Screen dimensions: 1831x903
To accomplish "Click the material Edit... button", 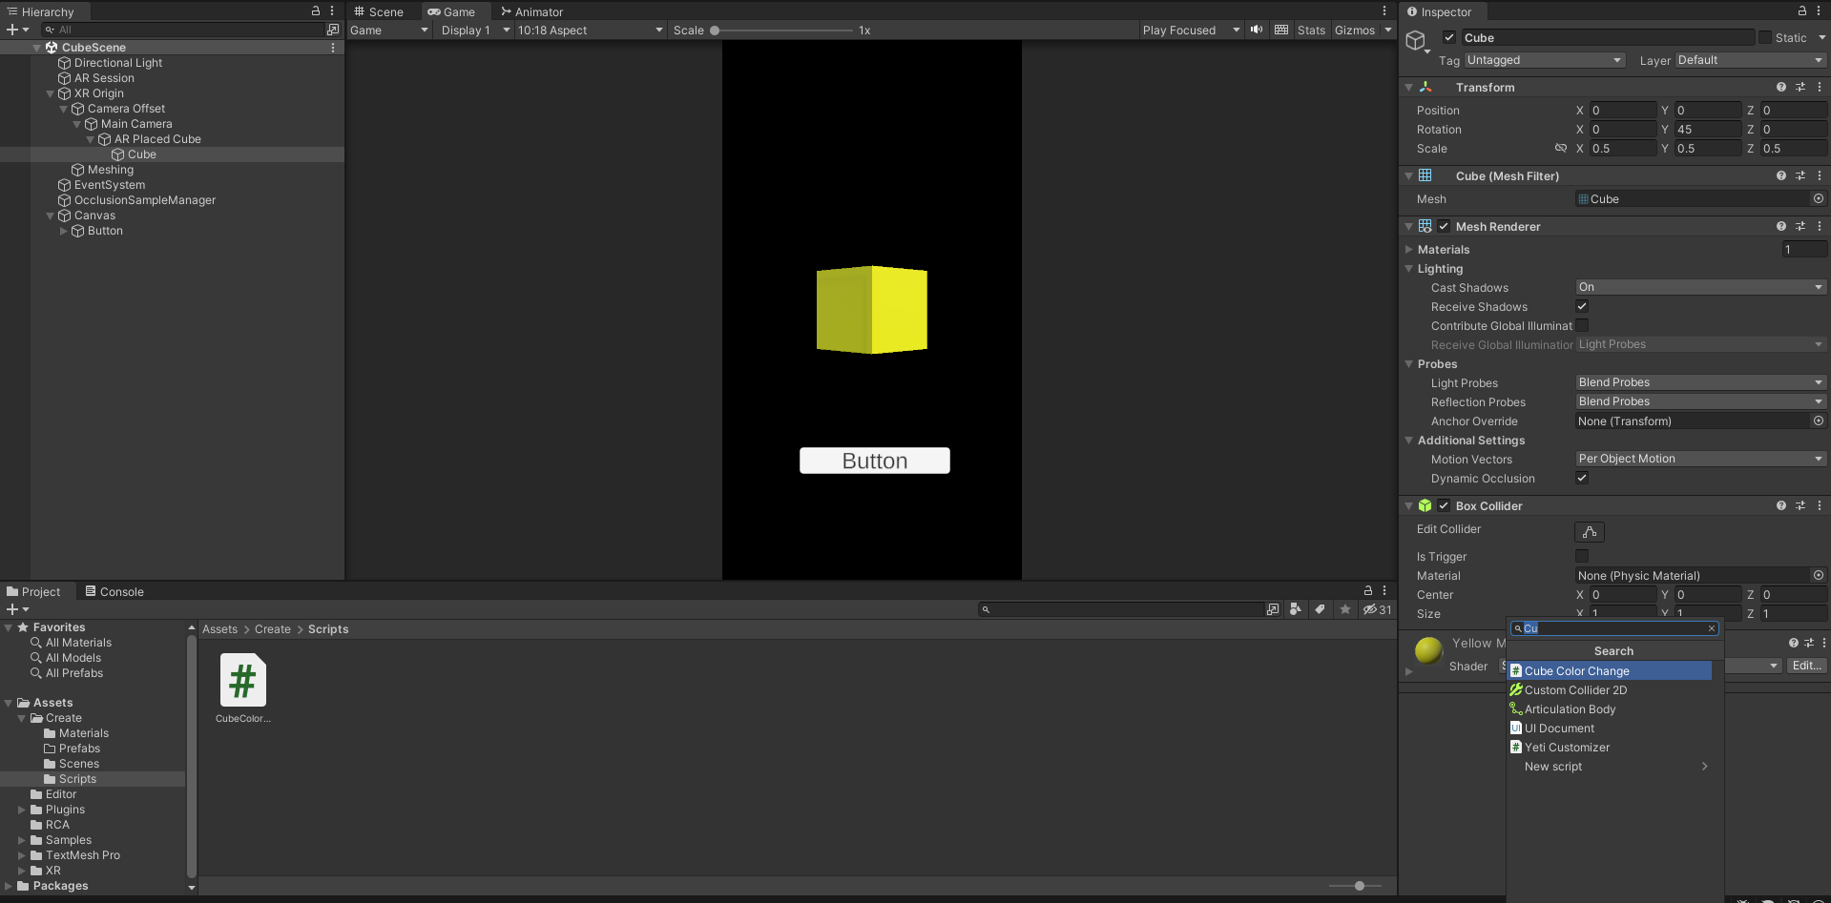I will pos(1806,666).
